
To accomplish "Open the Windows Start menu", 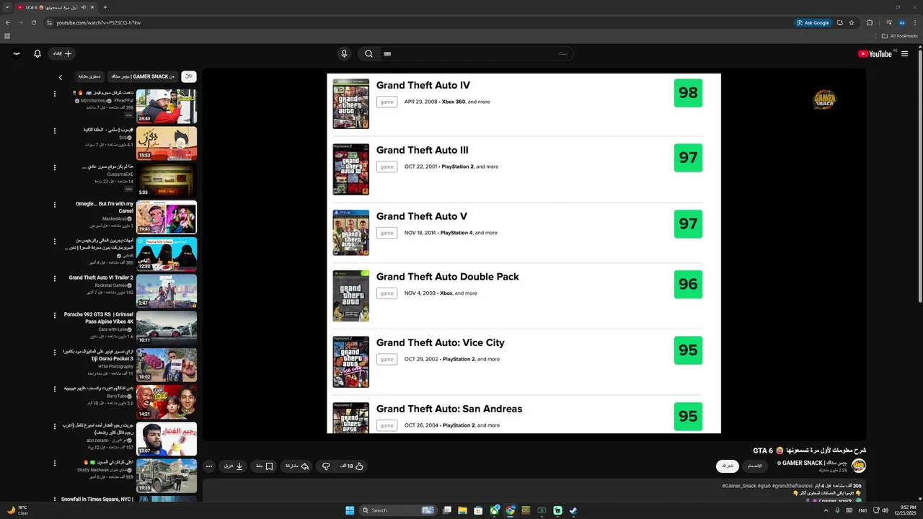I will coord(350,510).
